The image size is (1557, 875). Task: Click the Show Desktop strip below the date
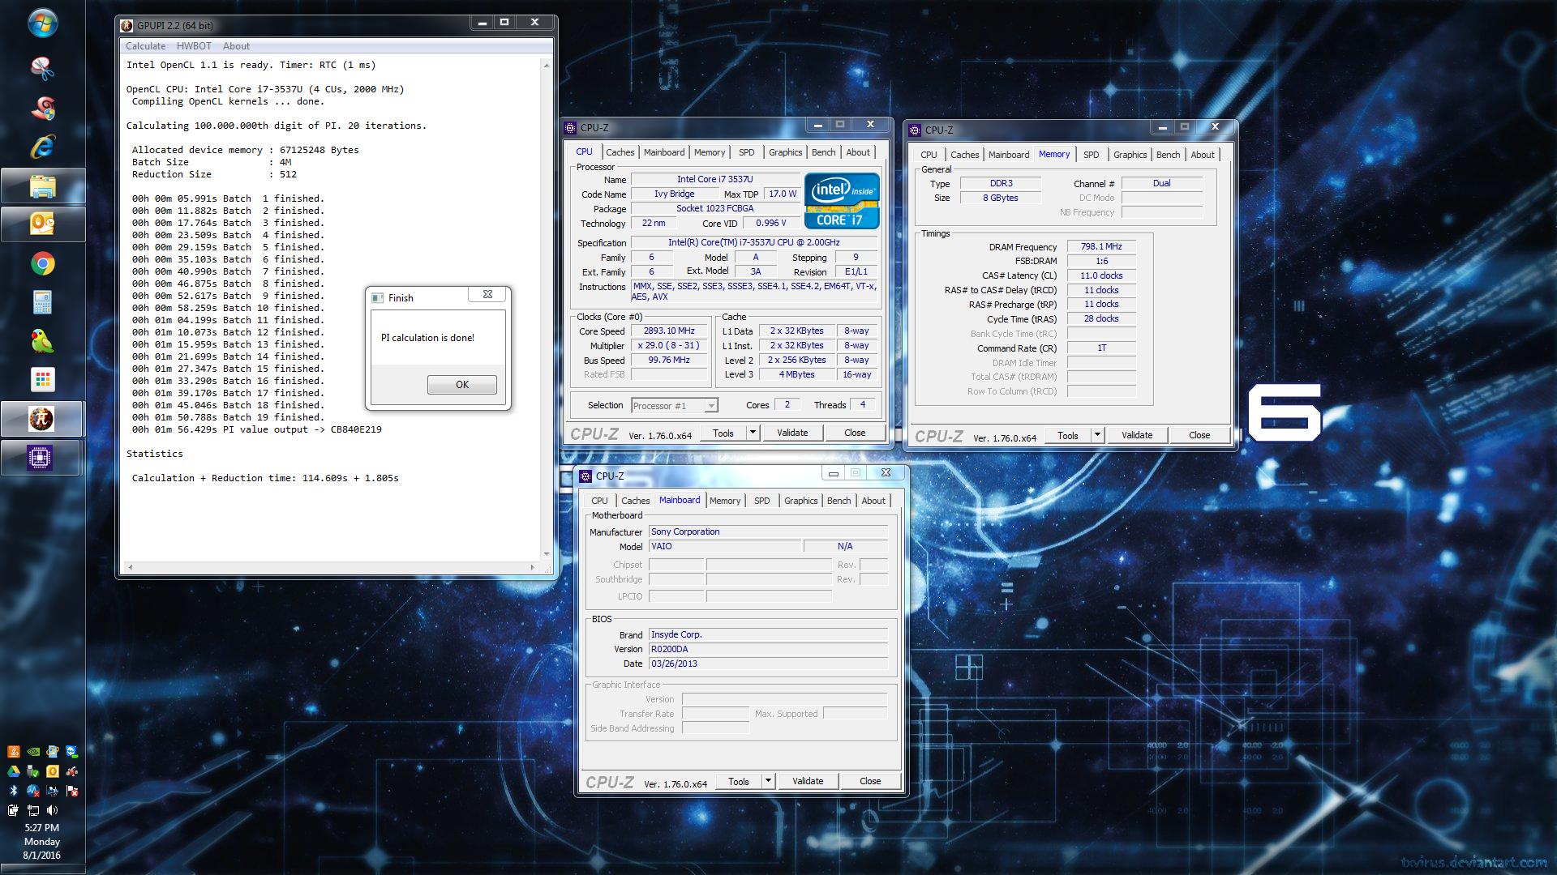click(42, 870)
